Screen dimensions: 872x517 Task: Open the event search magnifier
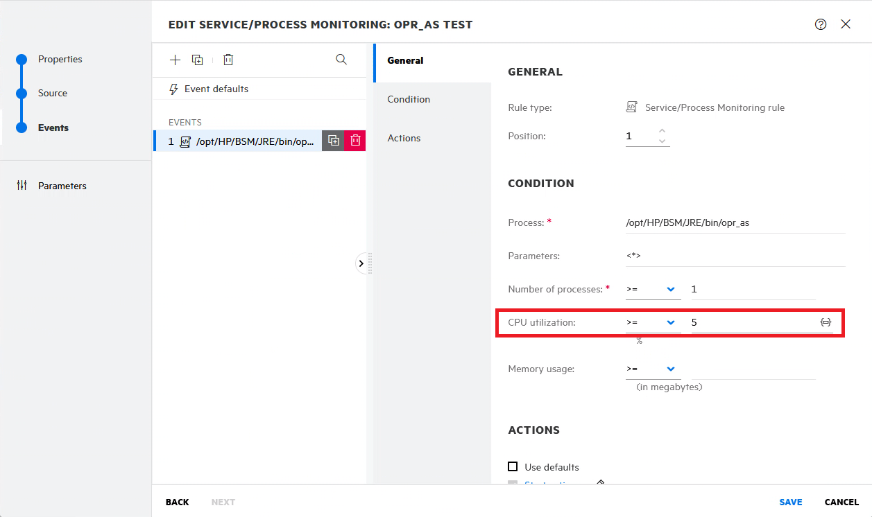click(x=341, y=59)
